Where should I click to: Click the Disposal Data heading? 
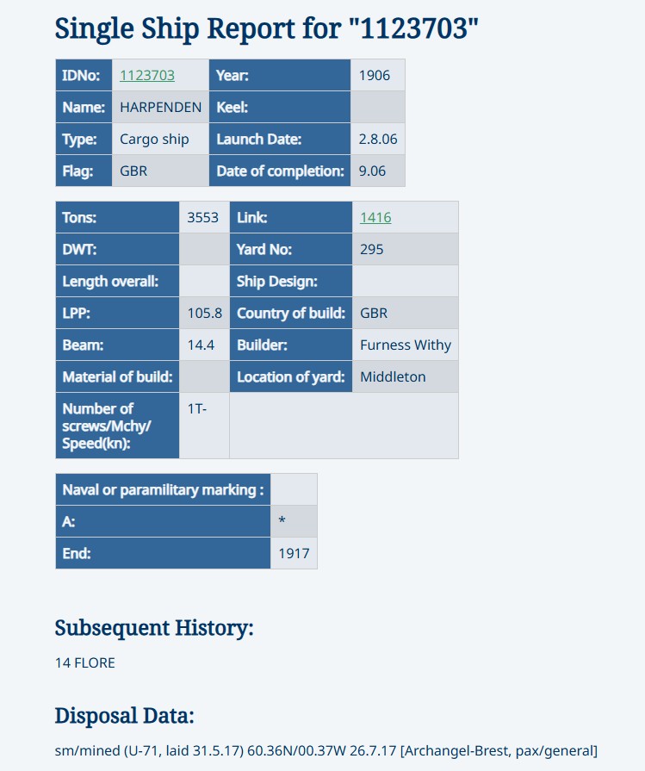point(124,716)
